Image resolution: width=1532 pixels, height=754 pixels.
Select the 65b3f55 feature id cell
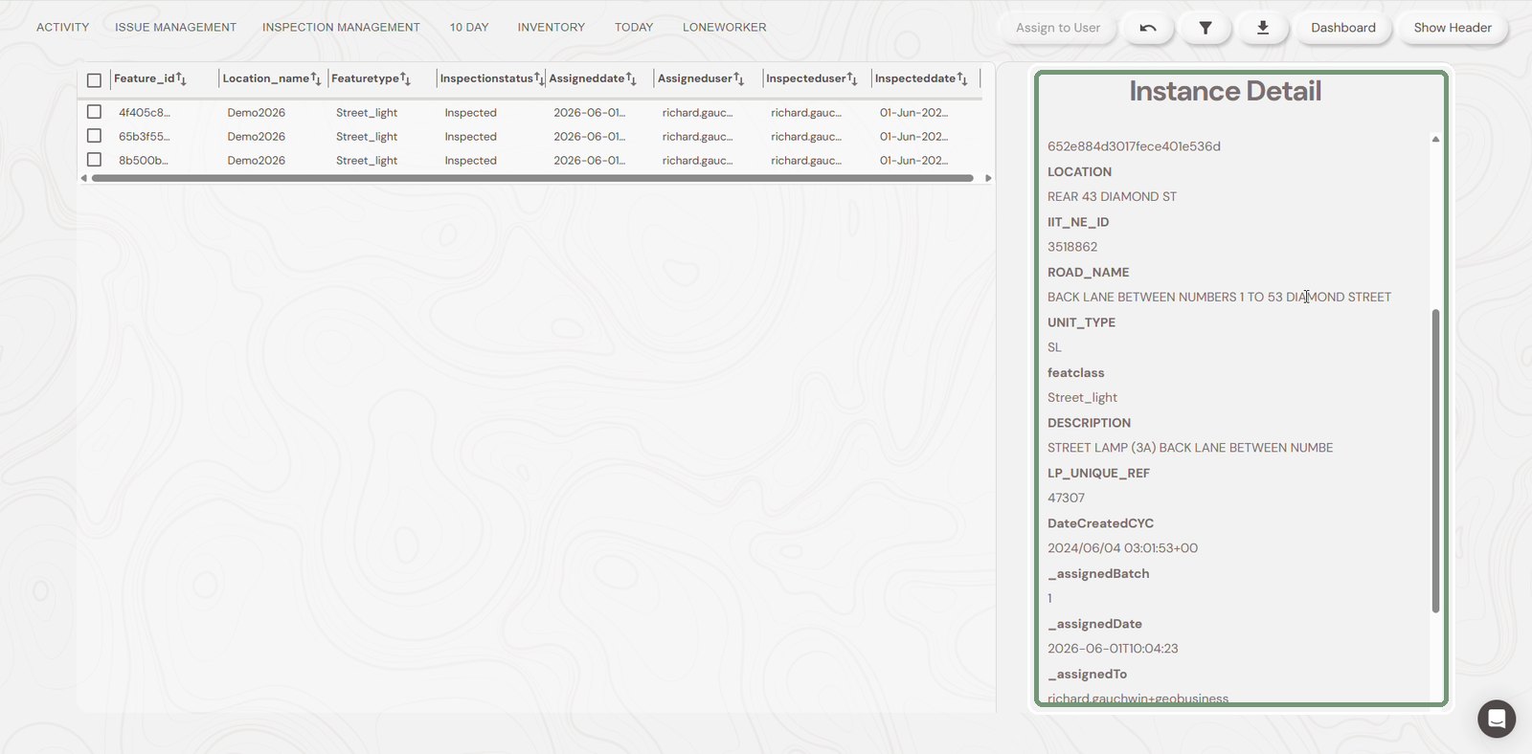click(145, 137)
